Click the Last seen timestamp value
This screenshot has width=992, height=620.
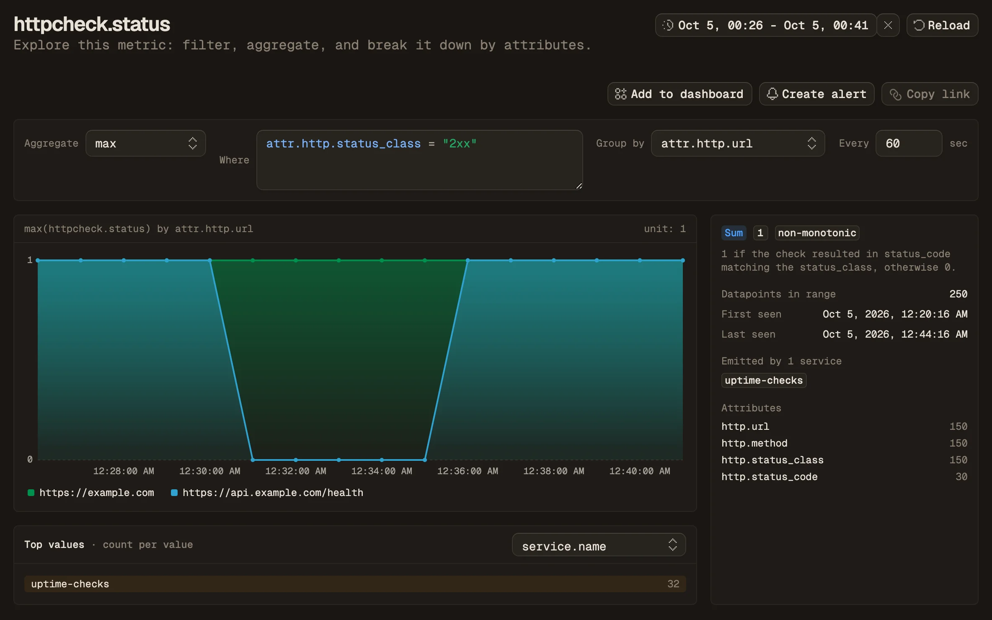pos(895,334)
